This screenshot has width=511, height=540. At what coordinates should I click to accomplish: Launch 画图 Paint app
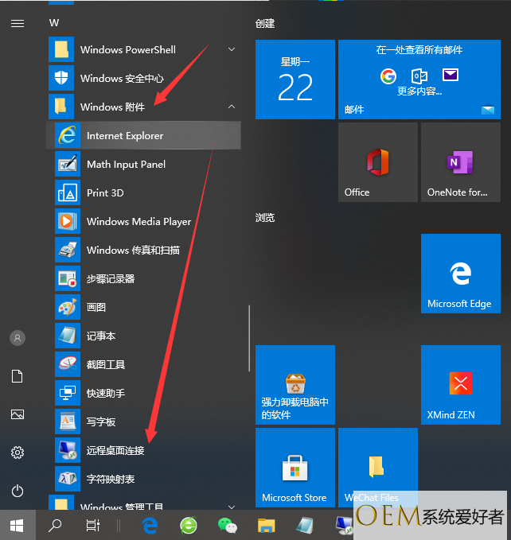coord(96,308)
